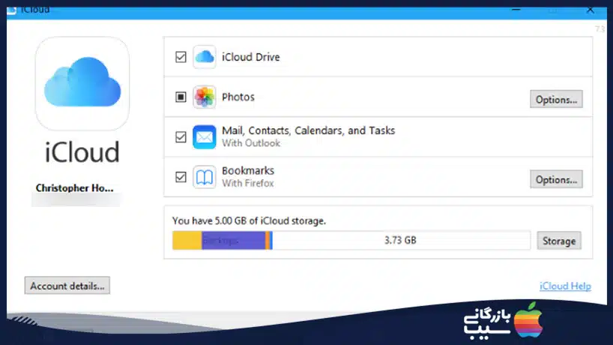Click the iCloud Drive label

pyautogui.click(x=250, y=57)
